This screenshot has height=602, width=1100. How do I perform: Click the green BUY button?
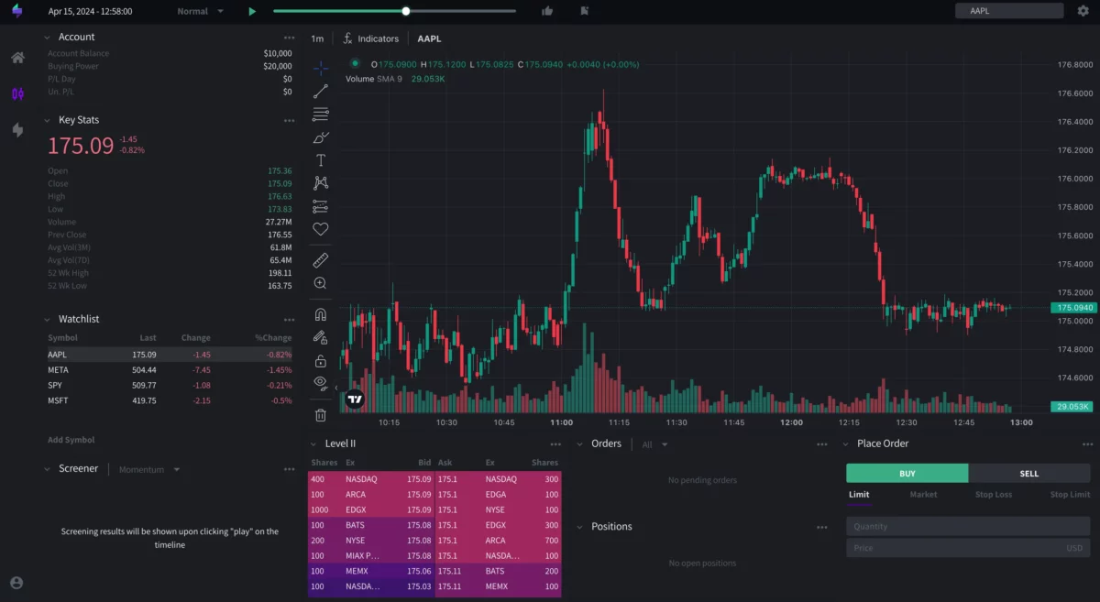(x=907, y=473)
